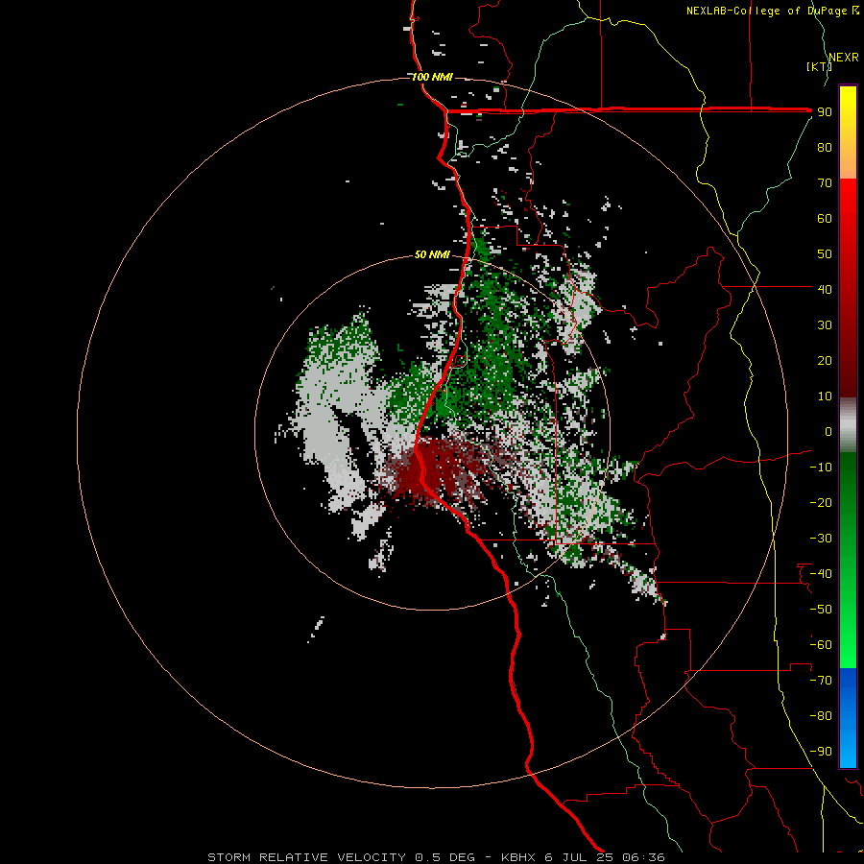
Task: Click the [KT] units label
Action: coord(819,66)
